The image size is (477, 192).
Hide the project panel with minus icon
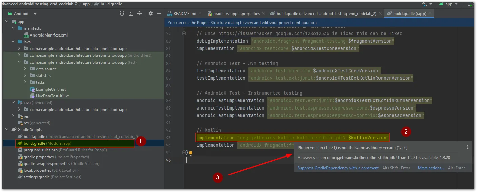[159, 13]
